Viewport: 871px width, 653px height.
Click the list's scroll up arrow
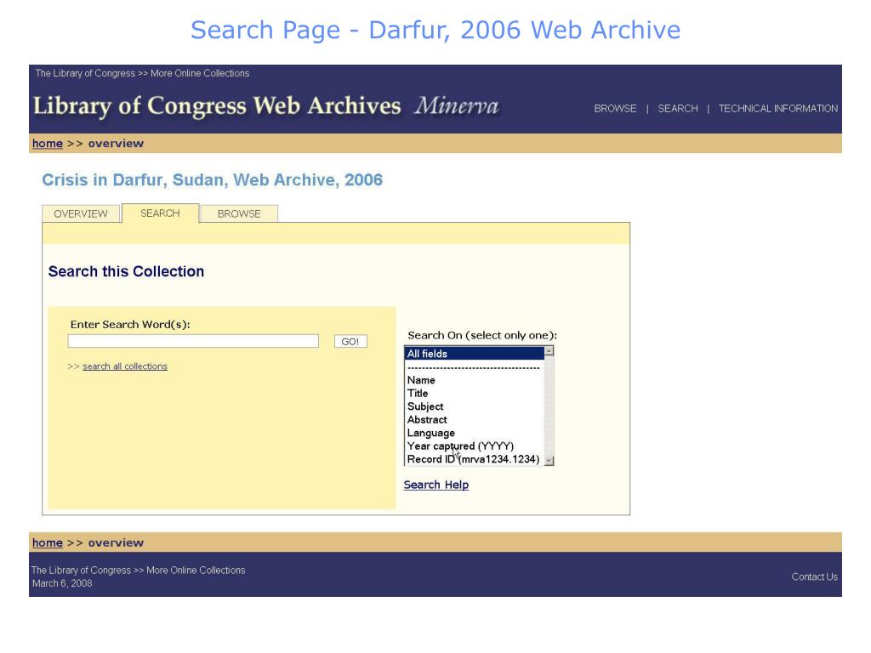point(549,351)
